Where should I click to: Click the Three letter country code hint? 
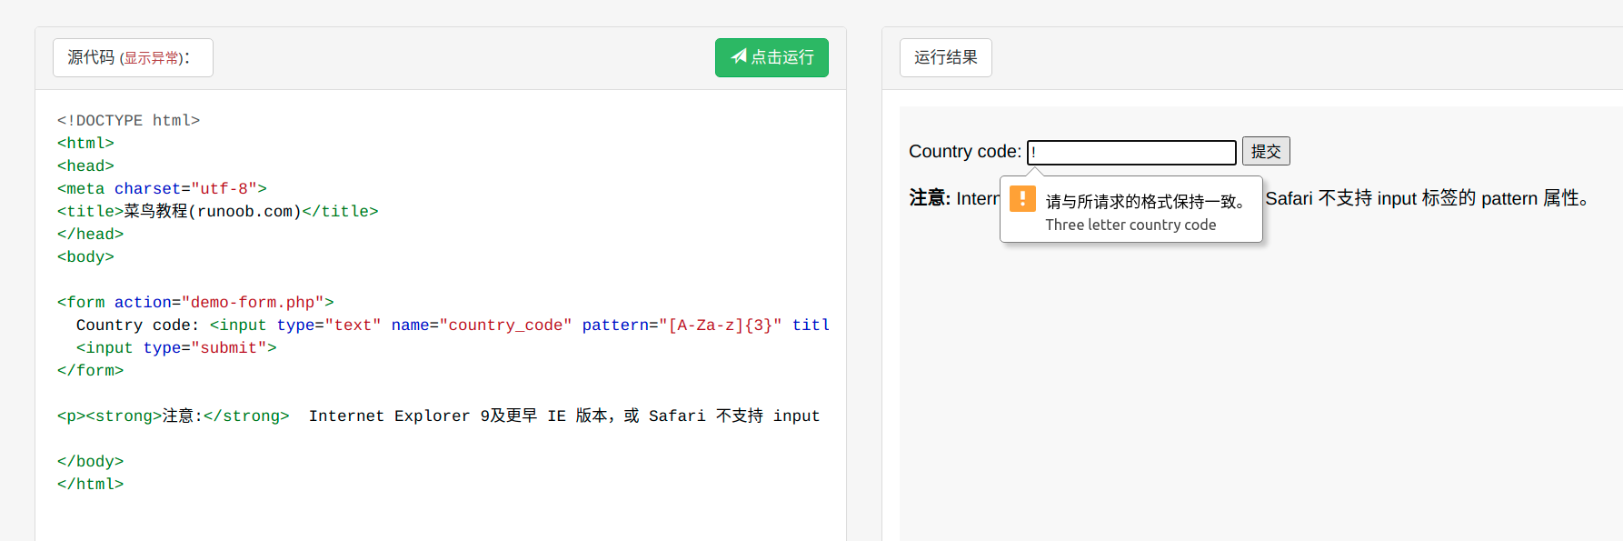point(1130,225)
